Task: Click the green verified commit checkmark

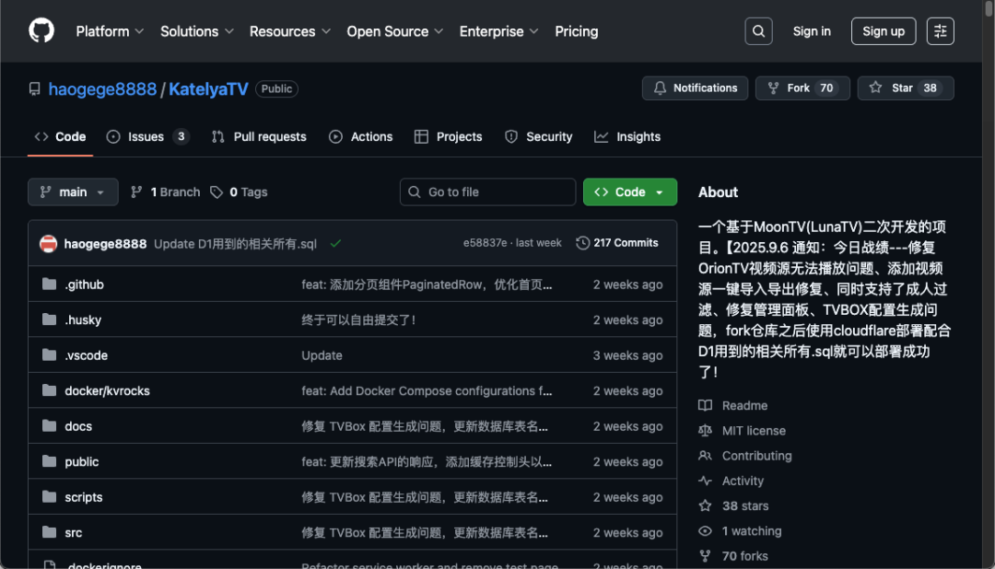Action: pyautogui.click(x=337, y=243)
